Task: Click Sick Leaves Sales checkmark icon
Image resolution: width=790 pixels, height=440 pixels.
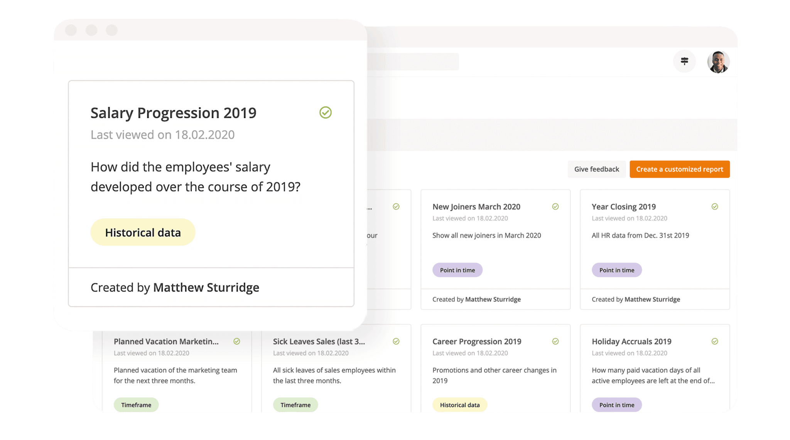Action: [396, 341]
